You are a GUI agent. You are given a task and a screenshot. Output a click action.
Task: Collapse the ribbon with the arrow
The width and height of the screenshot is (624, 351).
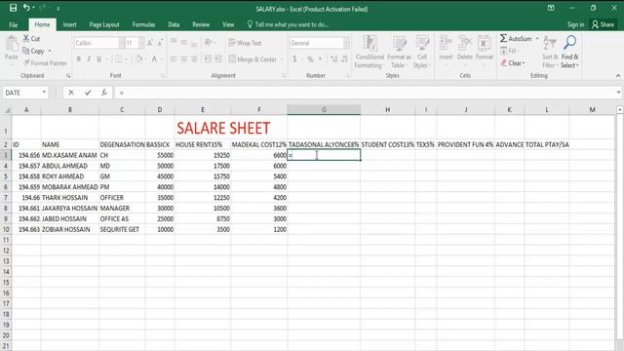(x=617, y=75)
